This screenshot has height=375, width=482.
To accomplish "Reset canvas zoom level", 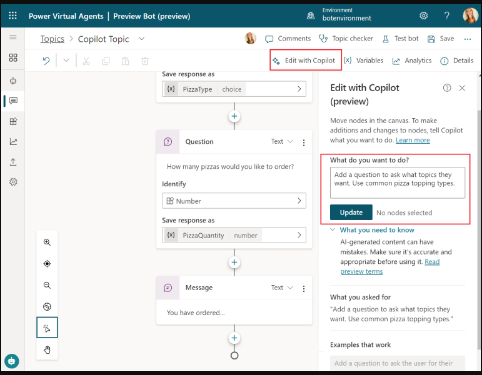I will 47,307.
